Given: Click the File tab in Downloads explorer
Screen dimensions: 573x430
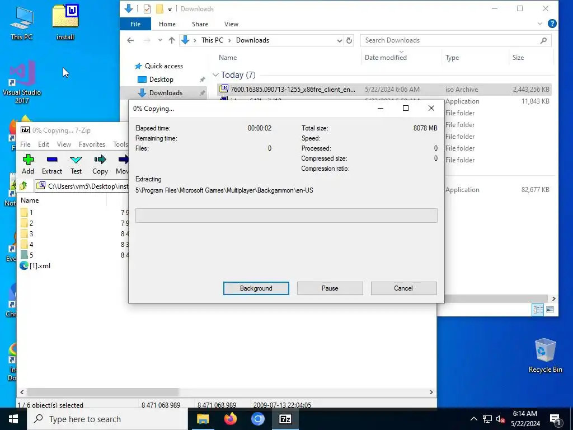Looking at the screenshot, I should tap(135, 24).
